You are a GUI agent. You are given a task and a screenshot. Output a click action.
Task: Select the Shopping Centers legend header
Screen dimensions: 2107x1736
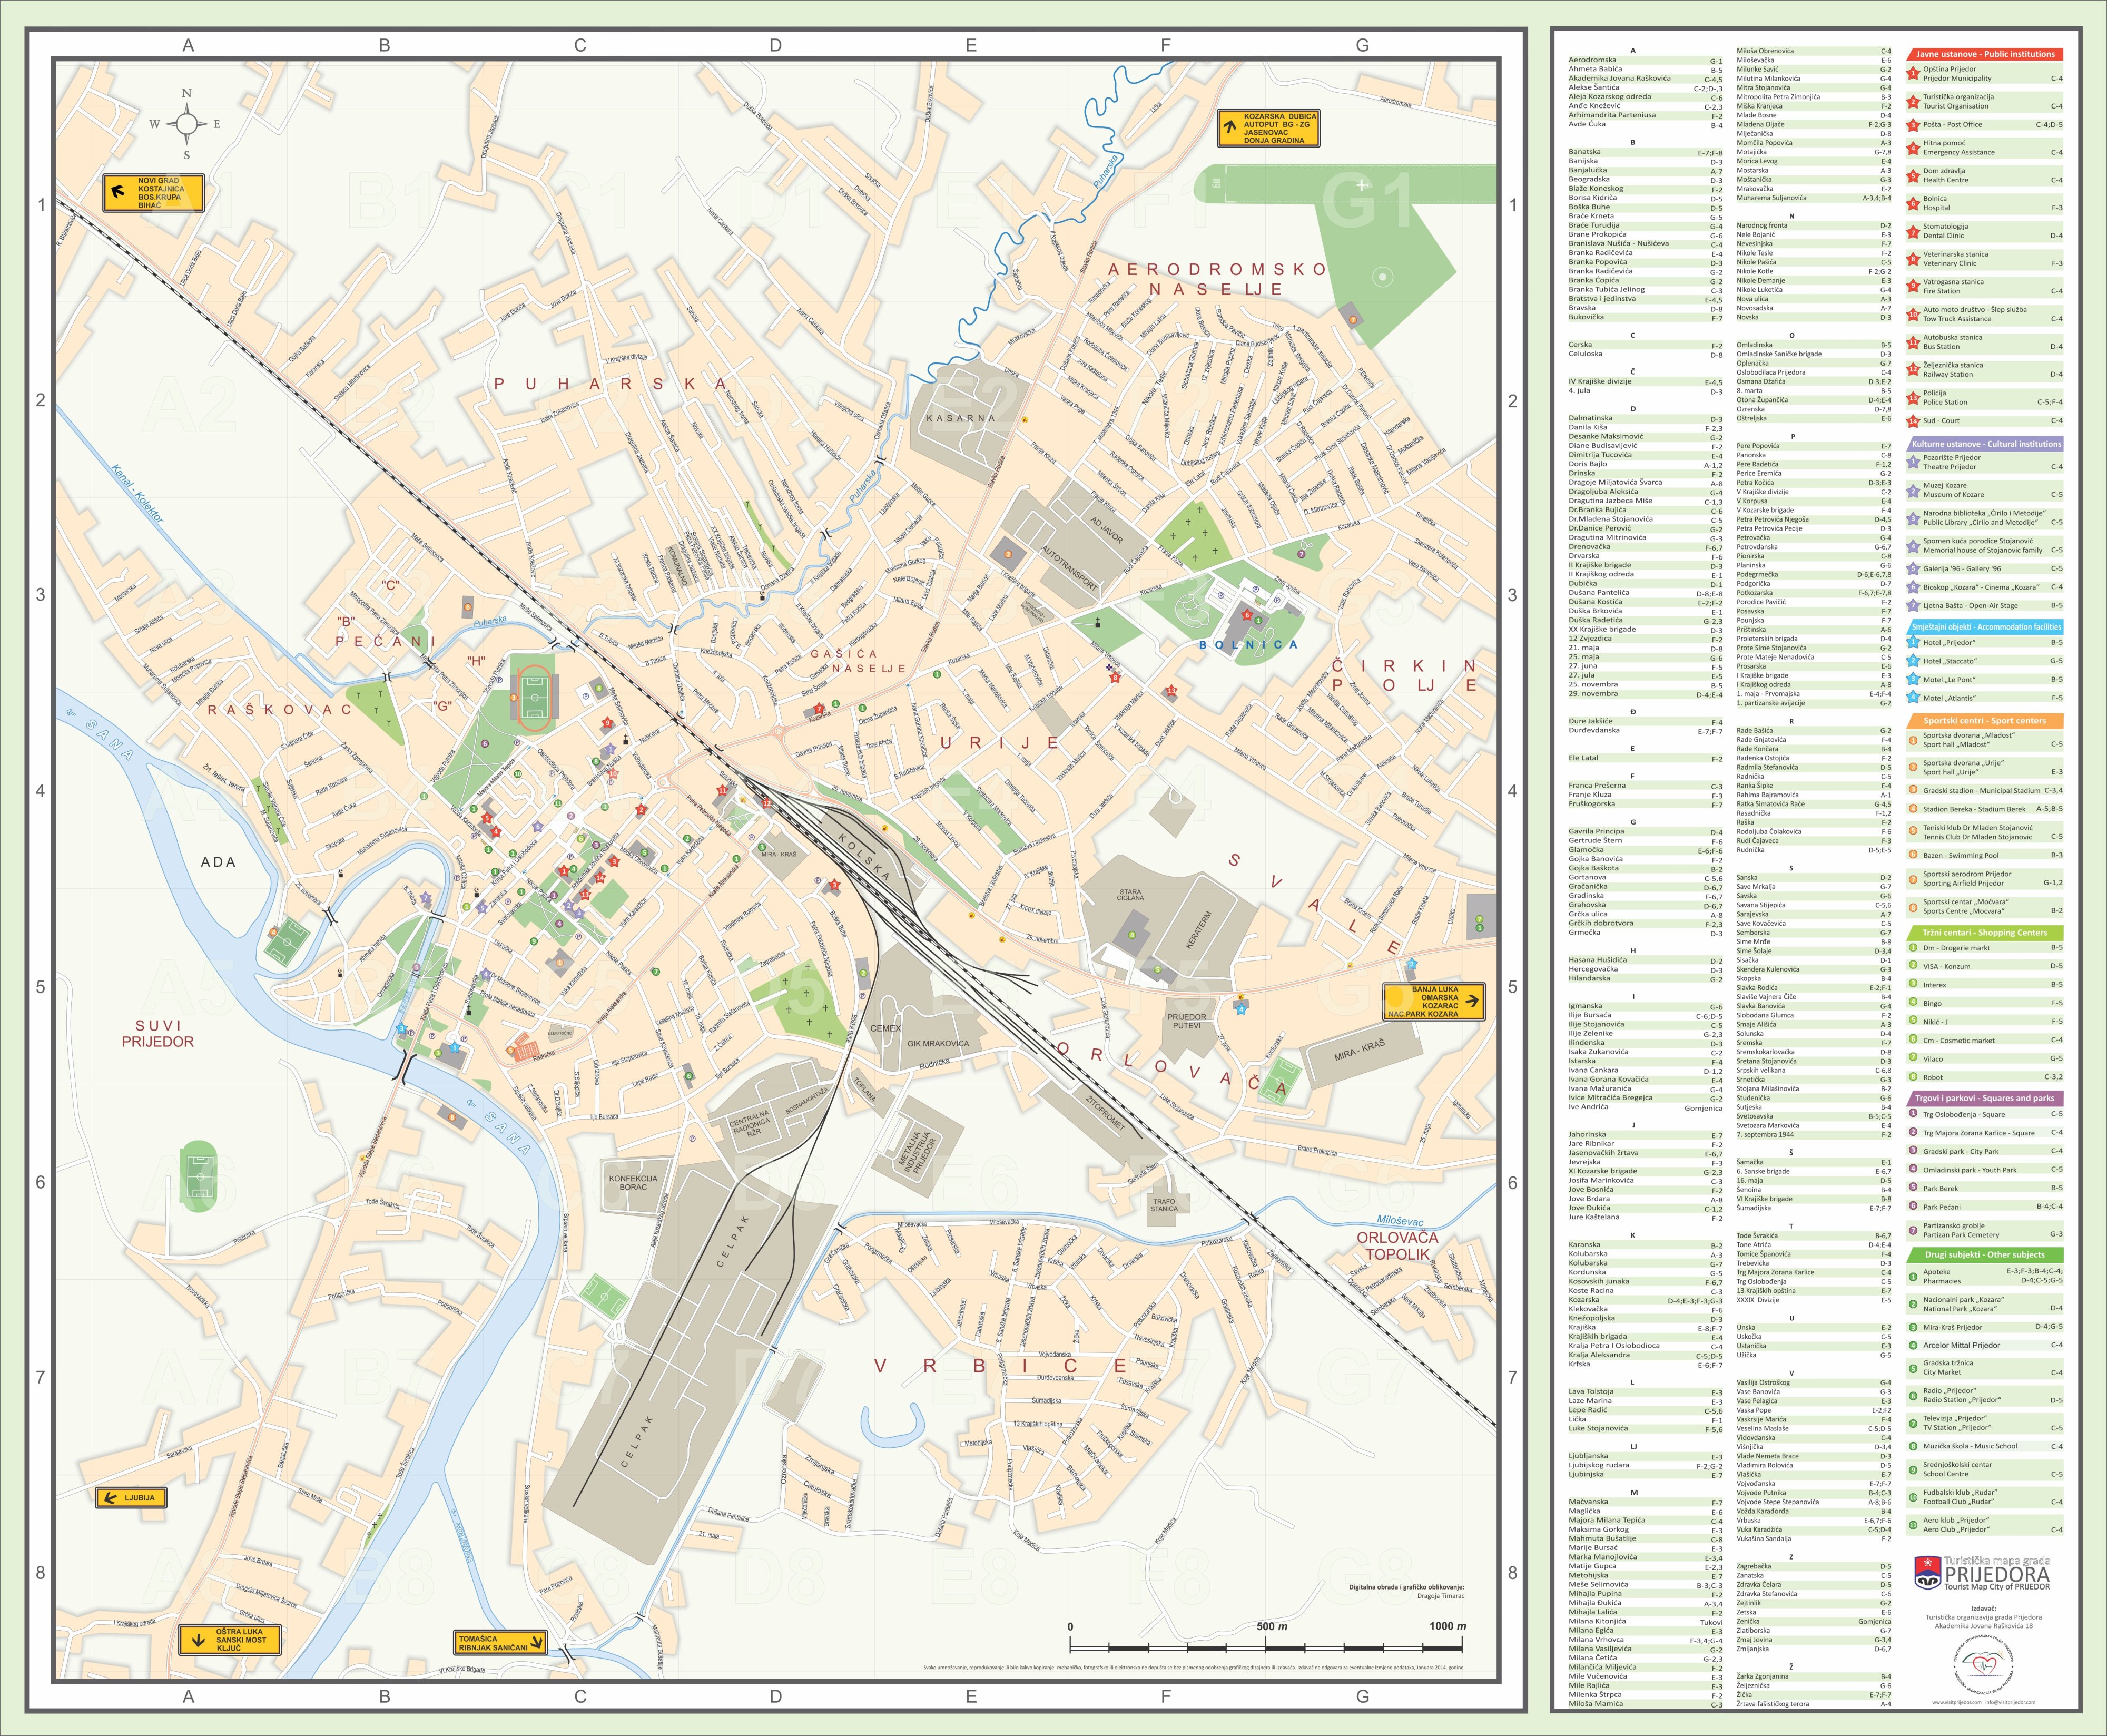click(1984, 932)
